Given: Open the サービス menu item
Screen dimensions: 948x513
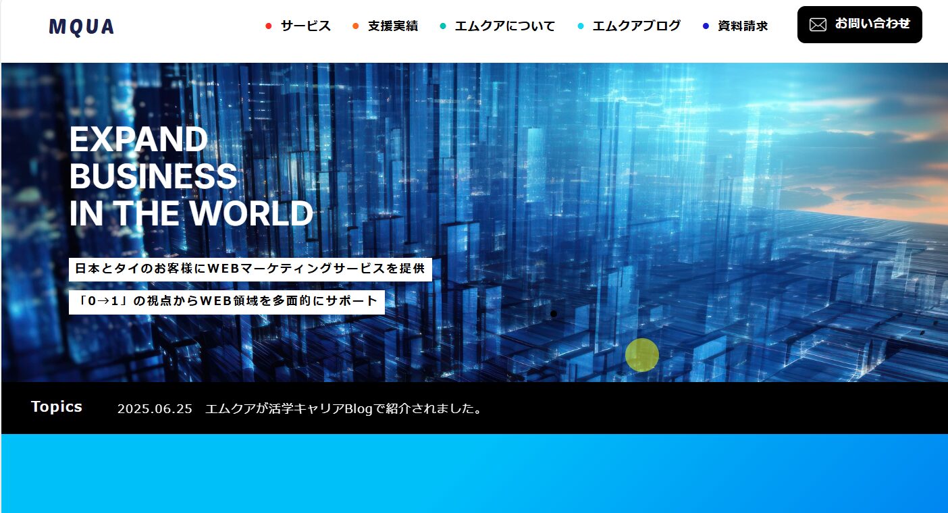Looking at the screenshot, I should click(305, 26).
